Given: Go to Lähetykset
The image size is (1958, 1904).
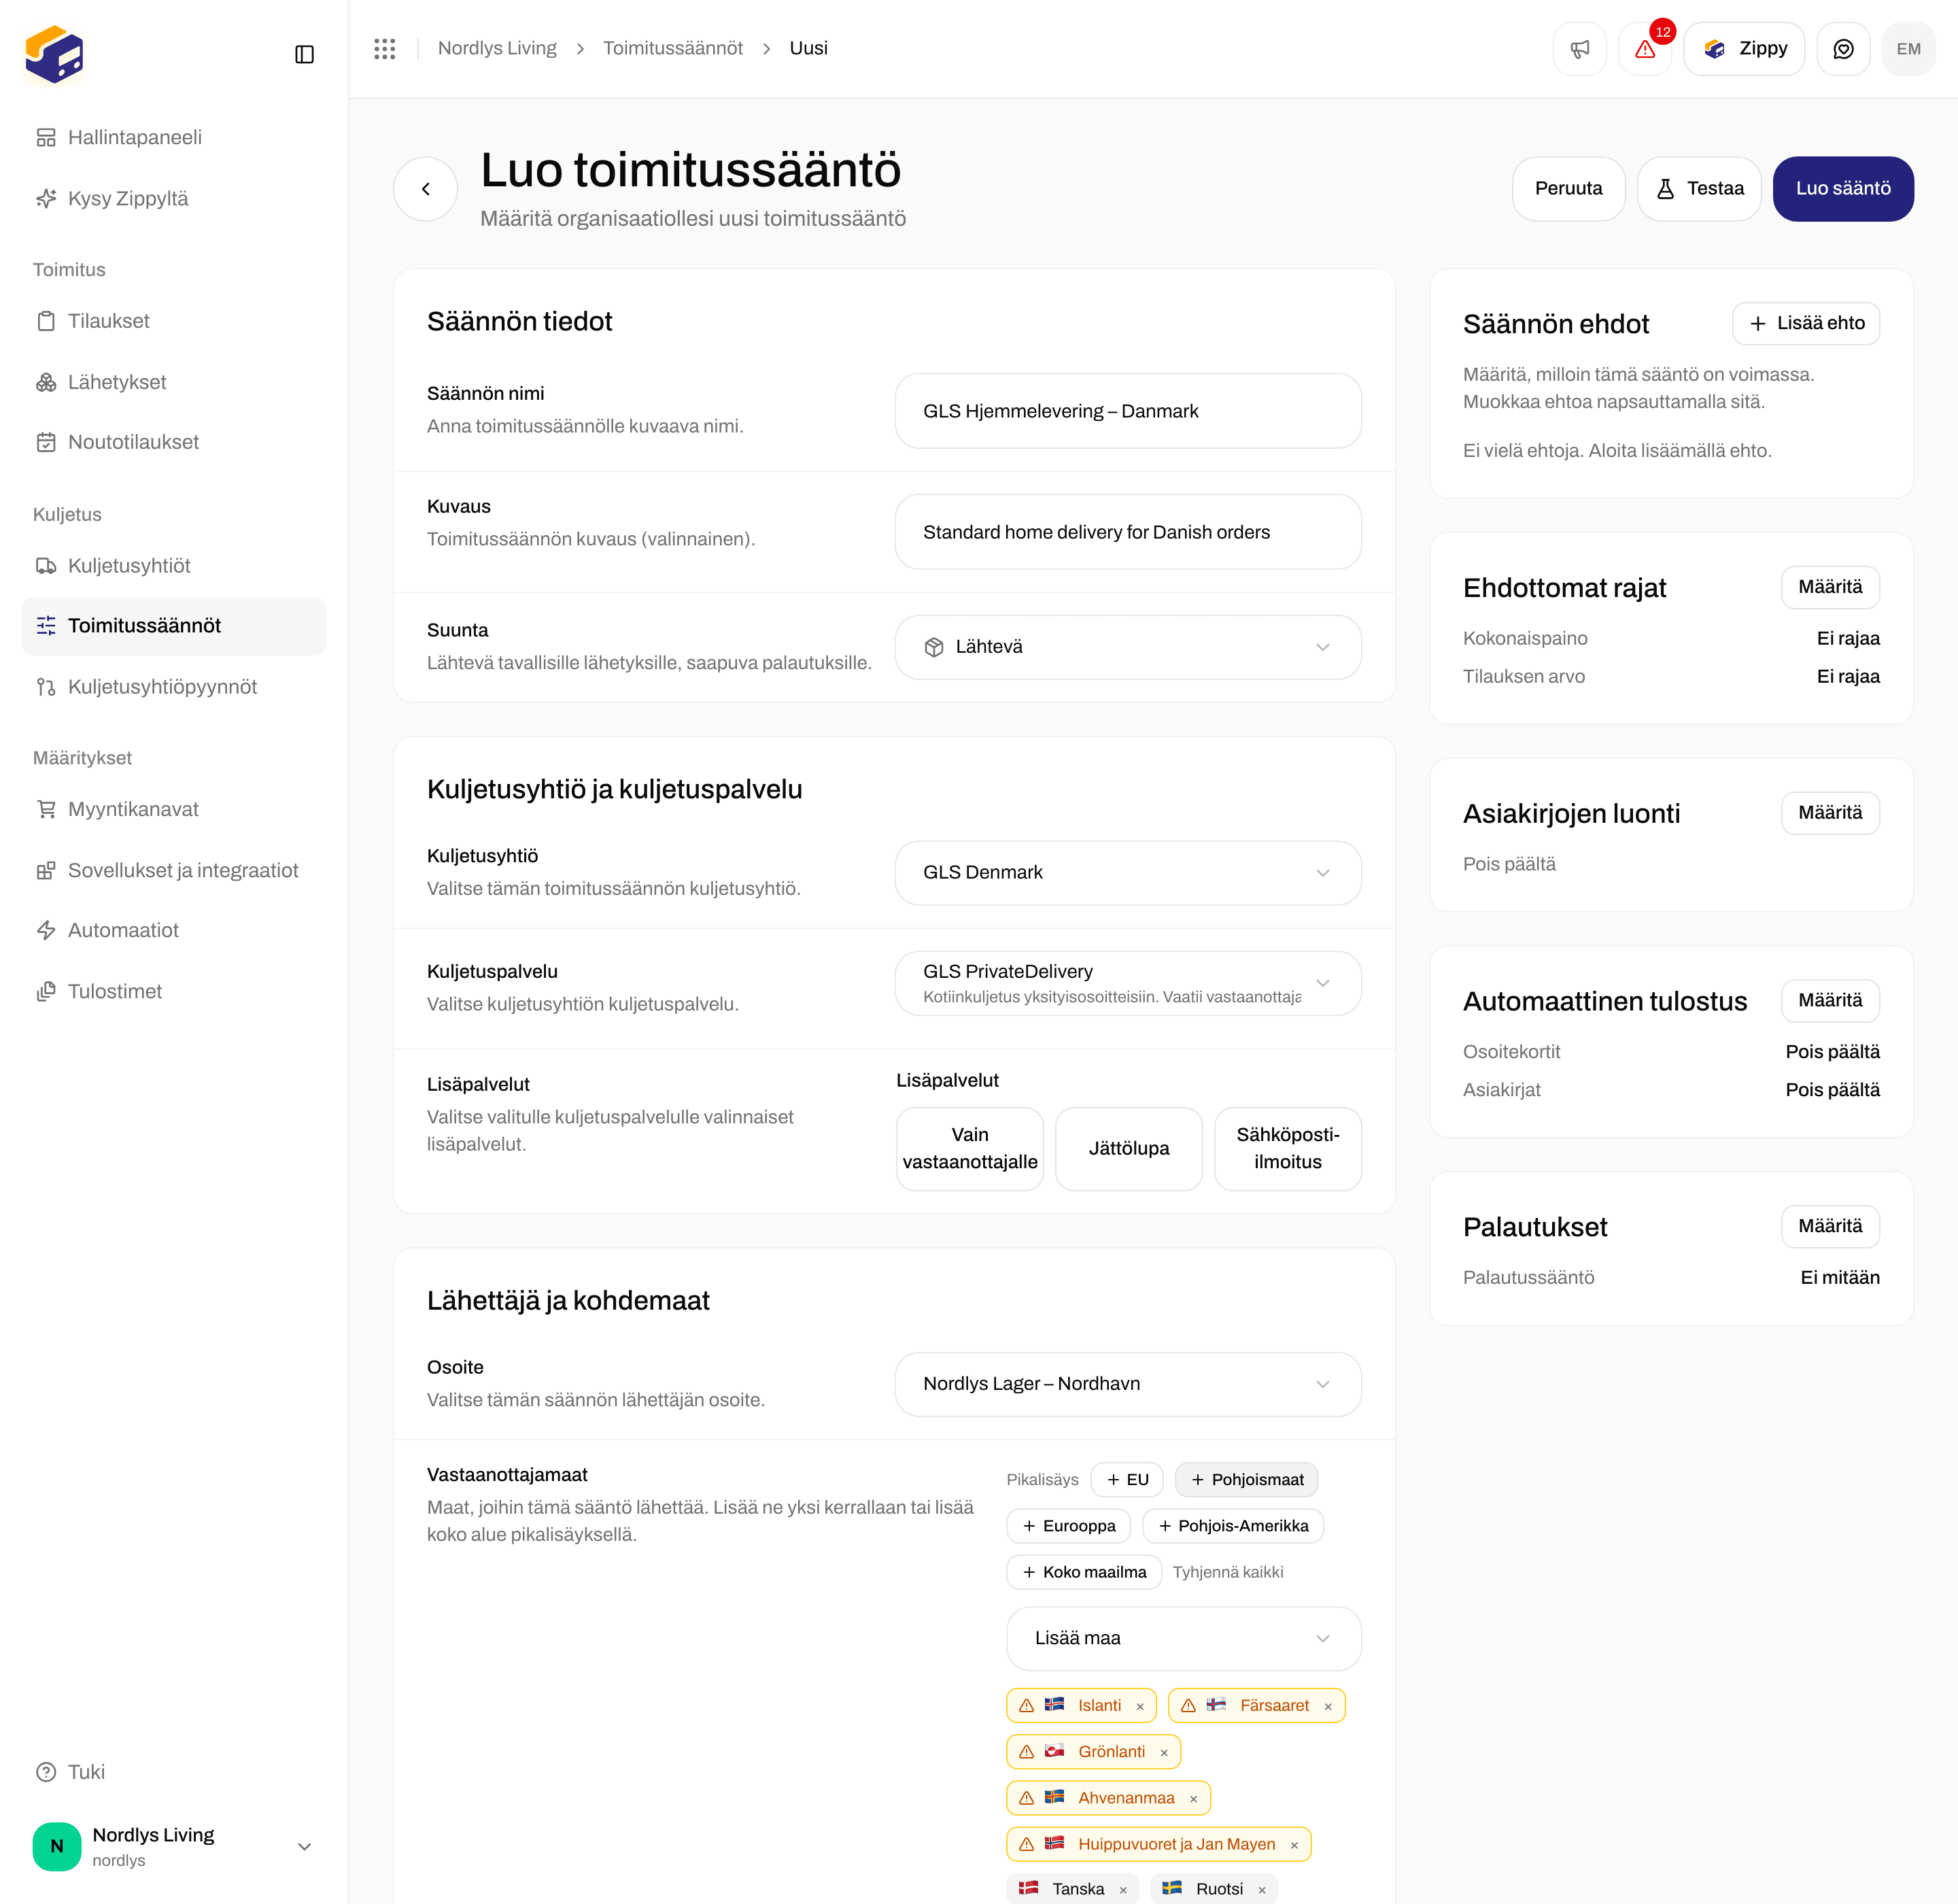Looking at the screenshot, I should [x=174, y=382].
